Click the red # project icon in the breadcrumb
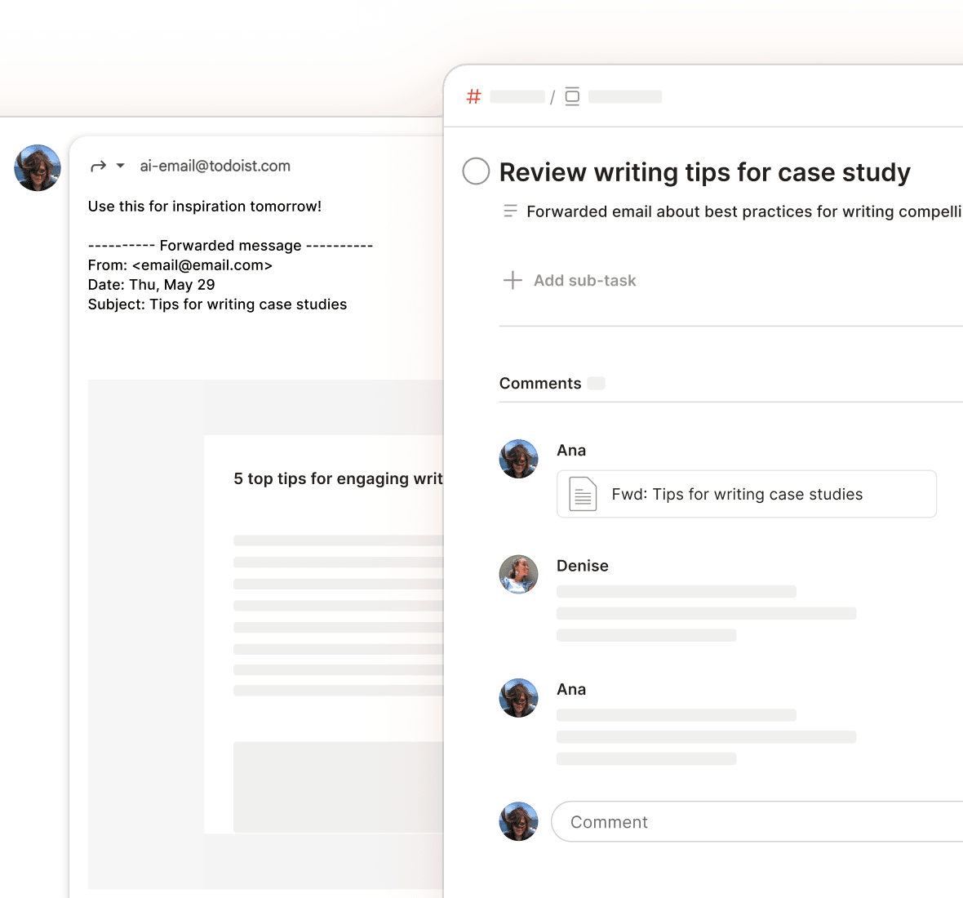This screenshot has width=963, height=898. click(x=473, y=96)
